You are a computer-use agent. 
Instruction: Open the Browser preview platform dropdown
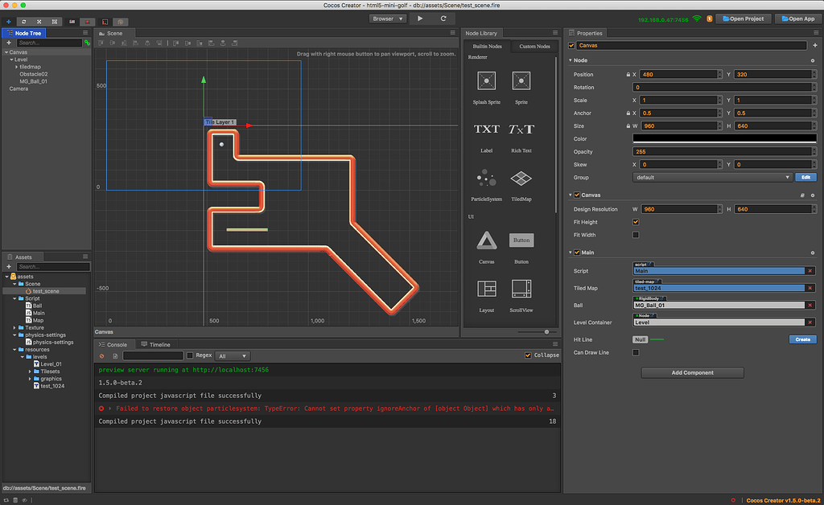click(388, 19)
